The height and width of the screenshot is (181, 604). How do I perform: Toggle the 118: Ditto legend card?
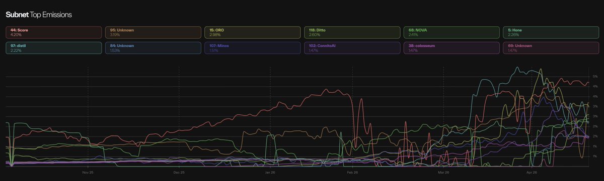353,32
